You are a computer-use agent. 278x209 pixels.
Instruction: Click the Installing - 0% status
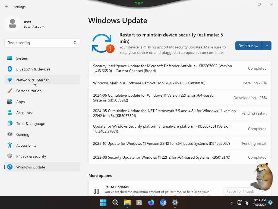click(x=255, y=83)
